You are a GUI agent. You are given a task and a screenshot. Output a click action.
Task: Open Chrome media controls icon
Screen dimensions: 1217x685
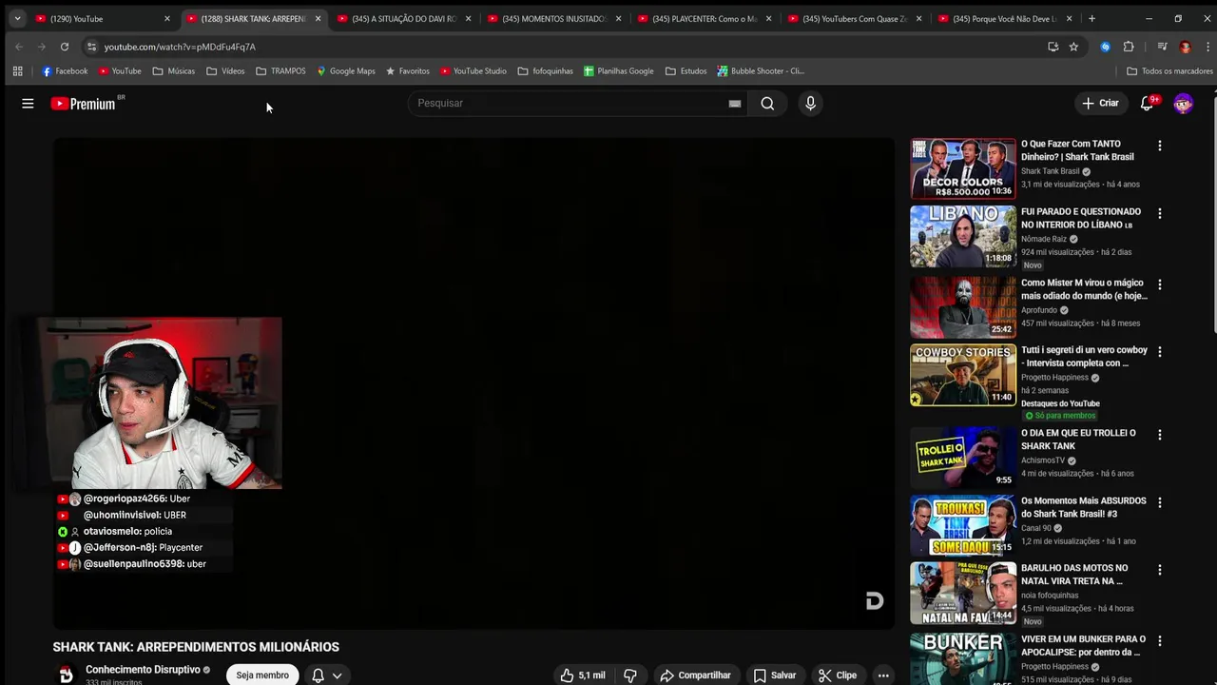[1162, 46]
